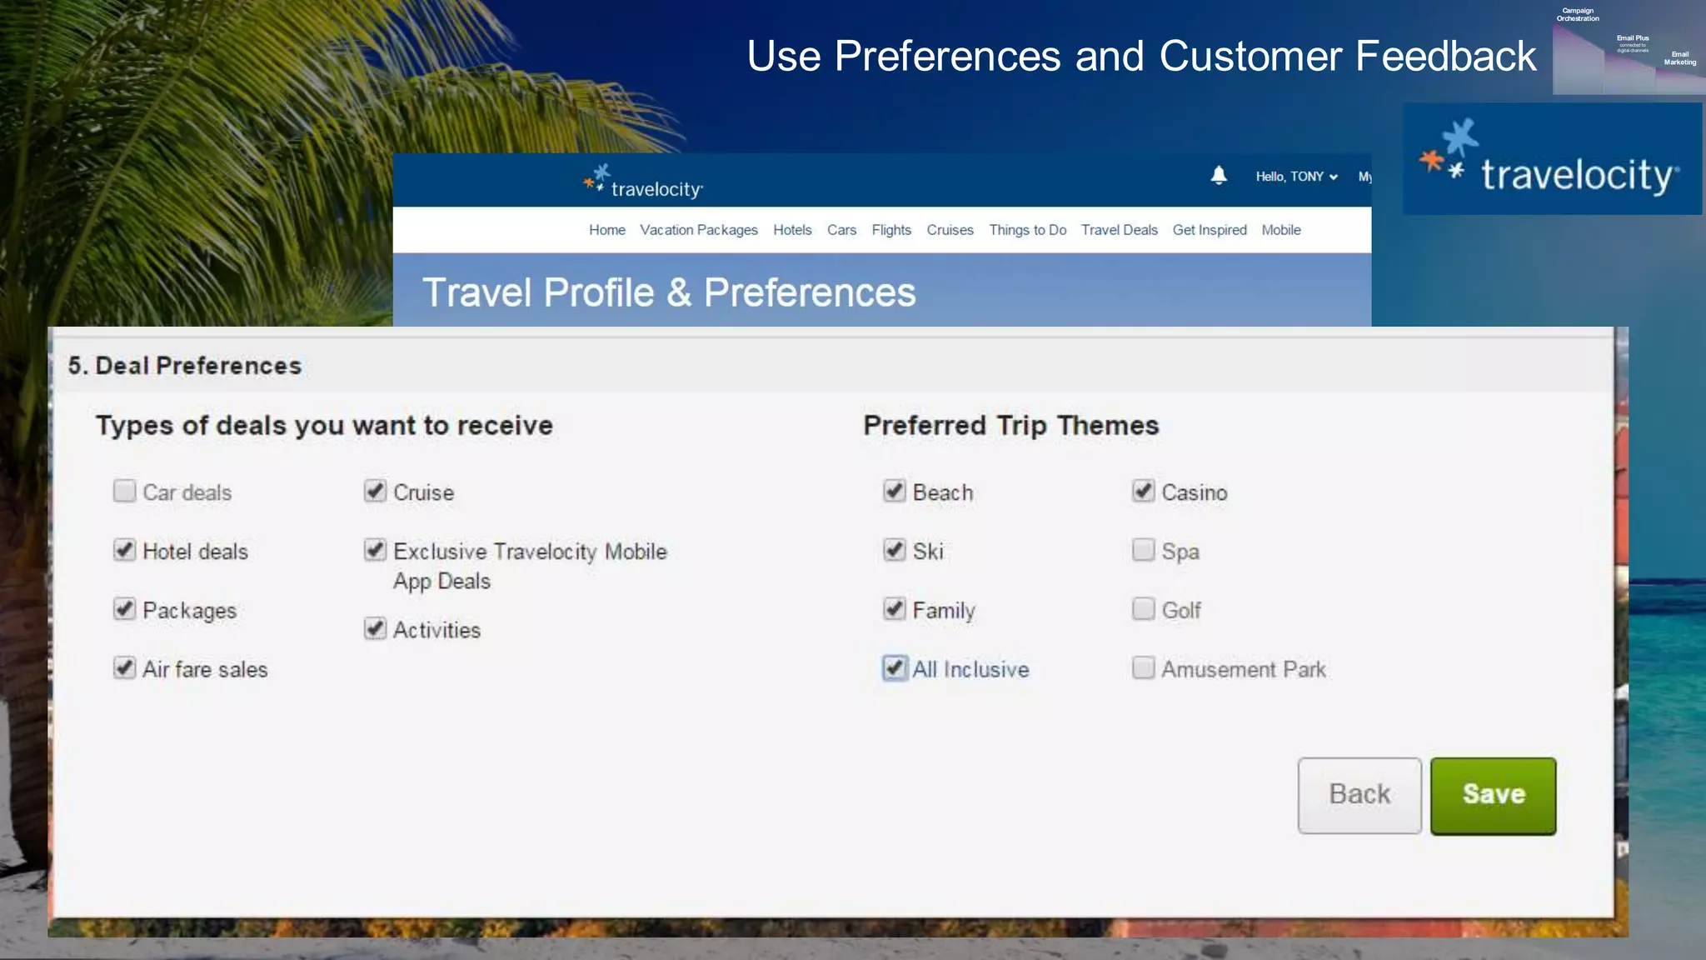Untick the All Inclusive theme checkbox
The height and width of the screenshot is (960, 1706).
pyautogui.click(x=895, y=668)
